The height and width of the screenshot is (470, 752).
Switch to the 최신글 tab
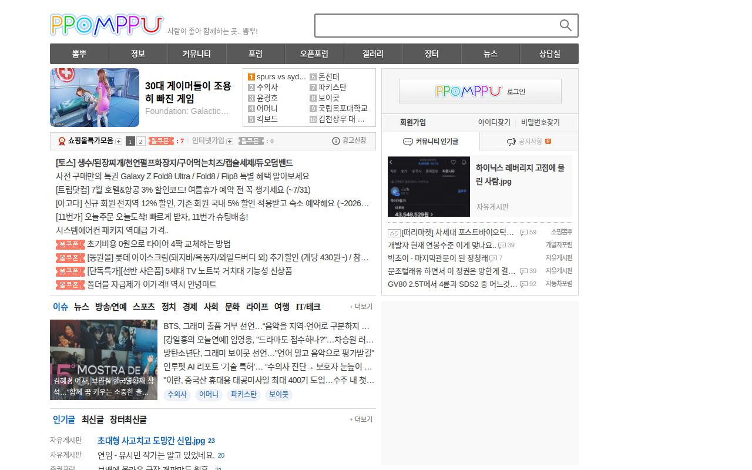click(93, 419)
